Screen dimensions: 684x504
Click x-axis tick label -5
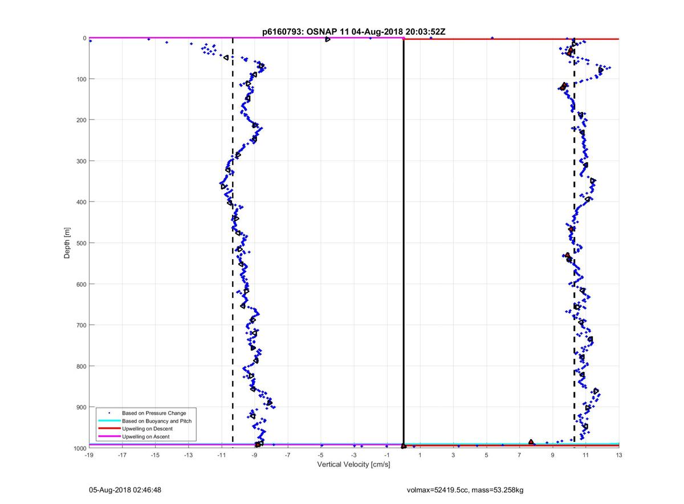321,455
